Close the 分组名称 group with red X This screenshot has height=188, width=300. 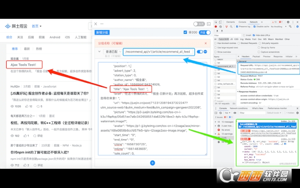[x=206, y=43]
